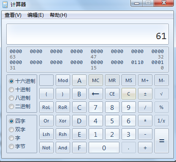Click the Lsh left shift button
The width and height of the screenshot is (176, 162).
pos(46,134)
